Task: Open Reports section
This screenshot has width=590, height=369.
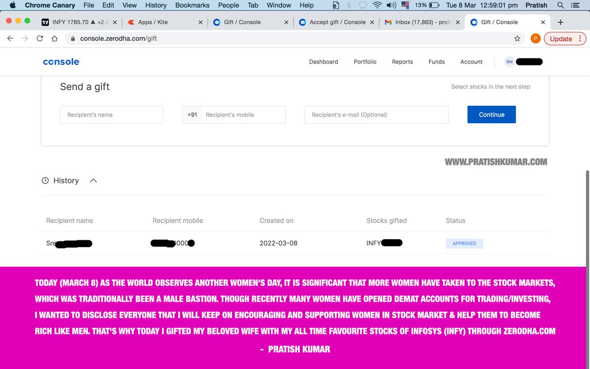Action: (x=402, y=61)
